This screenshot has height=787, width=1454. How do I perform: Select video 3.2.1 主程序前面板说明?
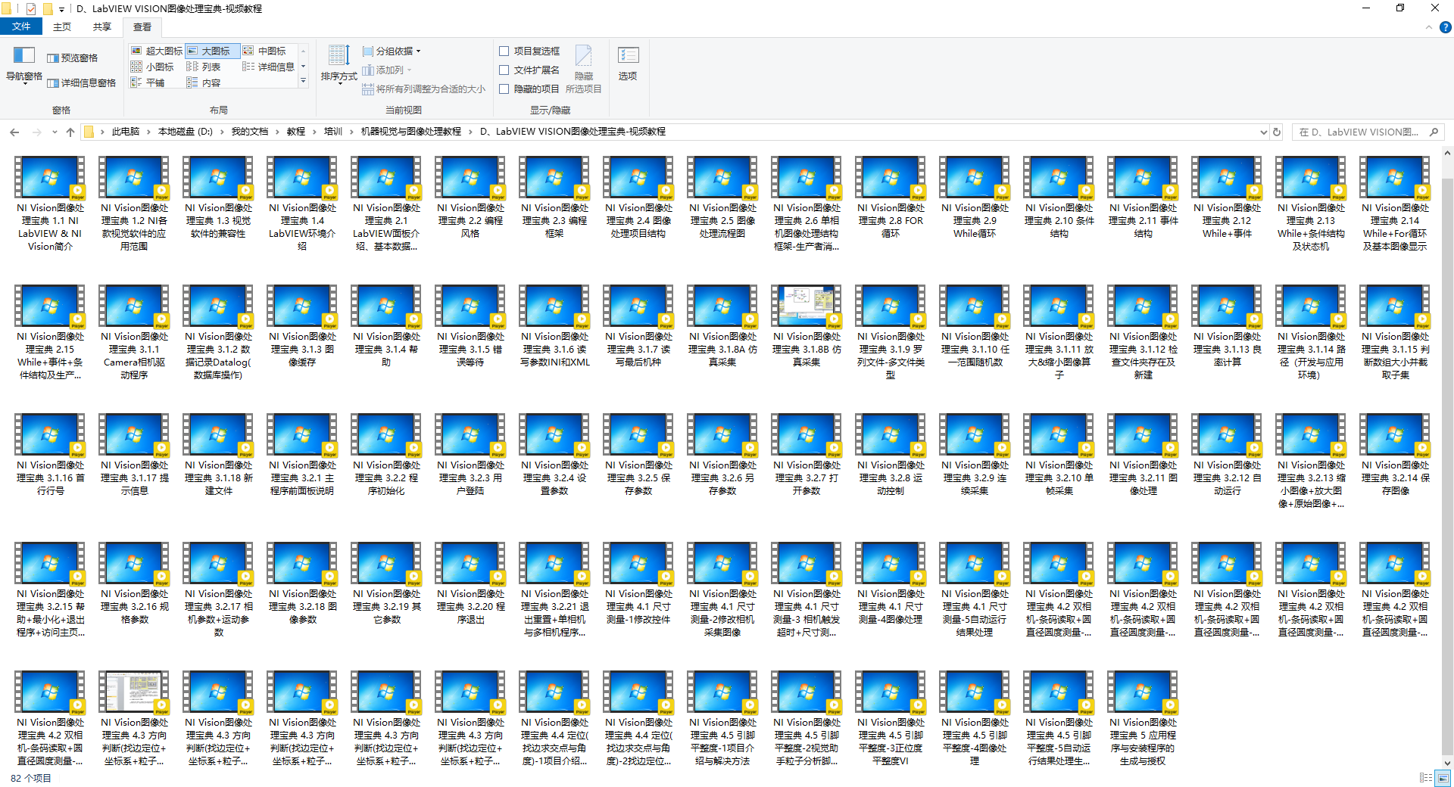tap(302, 456)
